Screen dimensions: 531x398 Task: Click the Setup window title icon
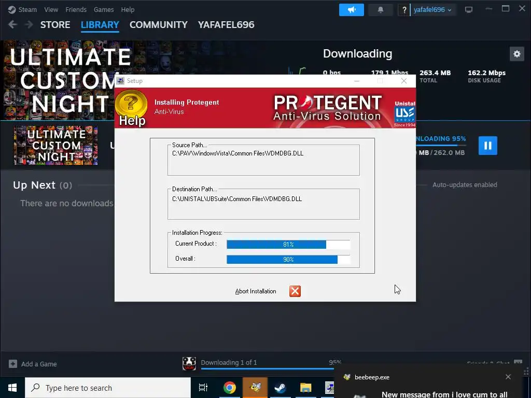(x=120, y=80)
